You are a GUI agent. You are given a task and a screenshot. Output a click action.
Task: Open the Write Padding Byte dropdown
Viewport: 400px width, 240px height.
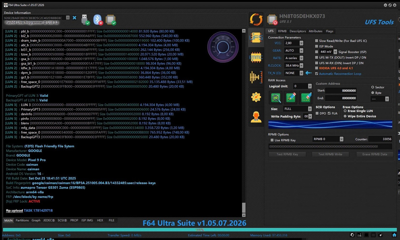pyautogui.click(x=310, y=116)
